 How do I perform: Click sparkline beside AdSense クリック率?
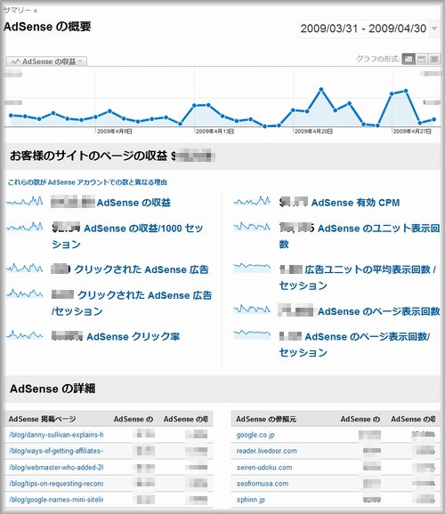25,335
